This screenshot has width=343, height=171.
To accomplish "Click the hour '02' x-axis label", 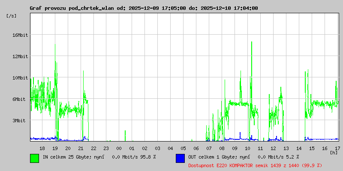I will point(145,148).
